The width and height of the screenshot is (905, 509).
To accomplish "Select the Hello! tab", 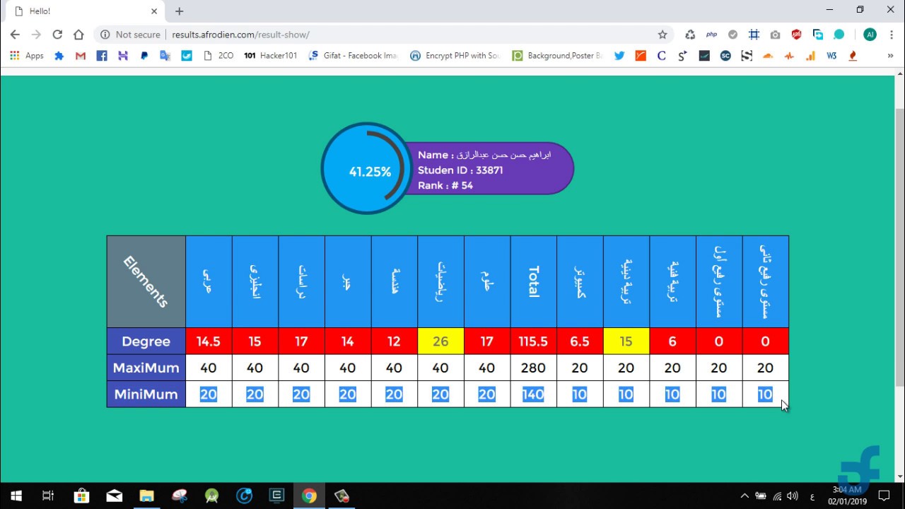I will point(83,11).
